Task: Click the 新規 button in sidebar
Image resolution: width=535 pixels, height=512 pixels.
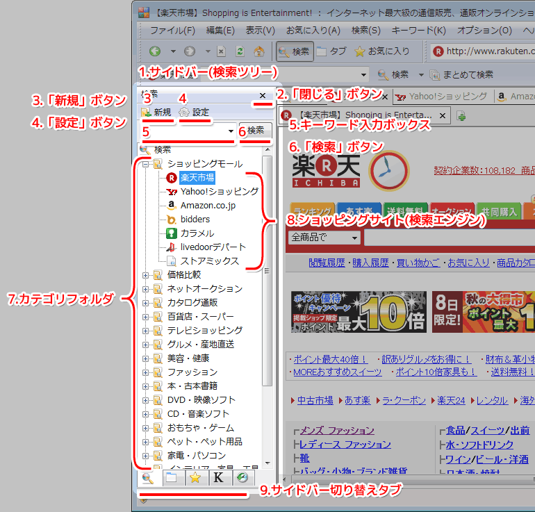Action: tap(156, 112)
